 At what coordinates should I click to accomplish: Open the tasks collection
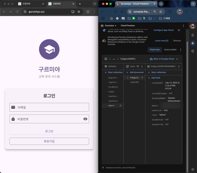(x=111, y=92)
